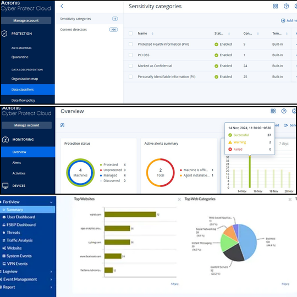
Task: Click the Protection shield icon in sidebar
Action: tap(4, 34)
